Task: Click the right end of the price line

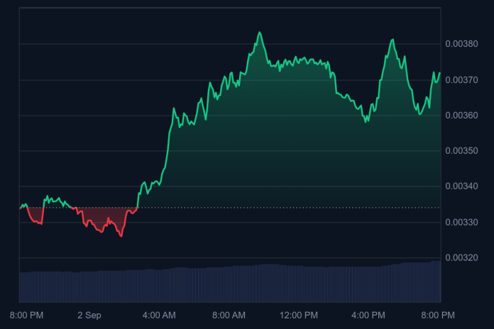Action: pos(439,73)
